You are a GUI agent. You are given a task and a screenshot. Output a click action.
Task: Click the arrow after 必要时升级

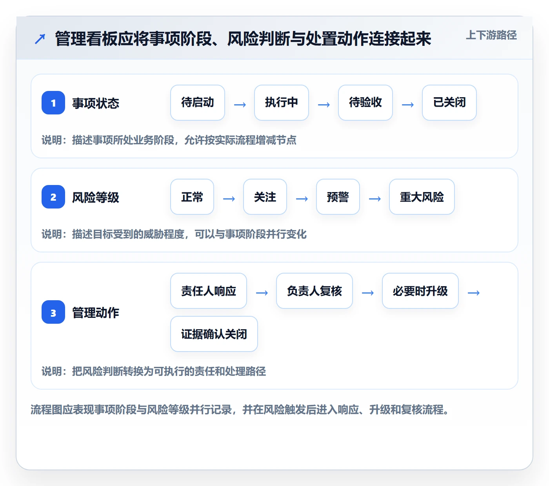tap(473, 293)
